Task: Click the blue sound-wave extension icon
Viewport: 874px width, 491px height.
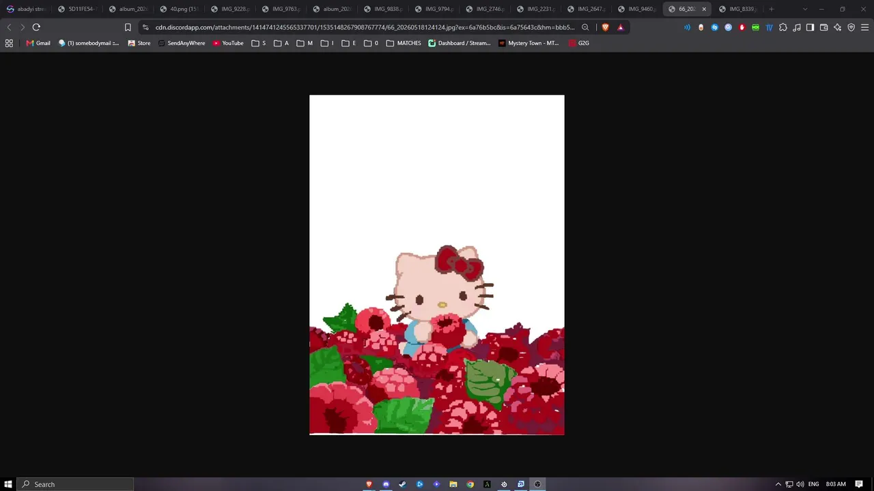Action: click(687, 27)
